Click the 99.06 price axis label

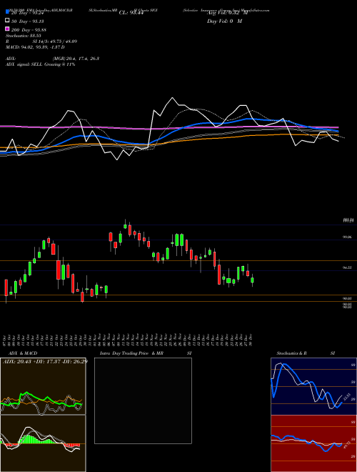point(347,237)
